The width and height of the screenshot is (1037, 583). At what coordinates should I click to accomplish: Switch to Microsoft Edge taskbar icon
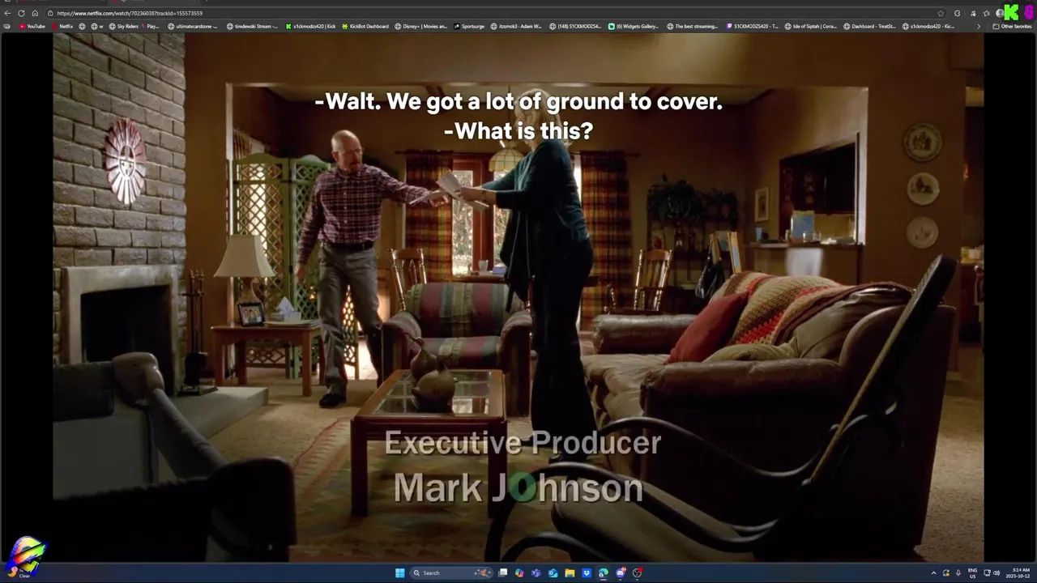[604, 572]
